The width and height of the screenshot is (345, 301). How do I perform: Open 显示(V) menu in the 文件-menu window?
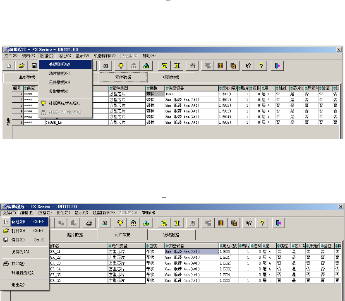pos(81,213)
